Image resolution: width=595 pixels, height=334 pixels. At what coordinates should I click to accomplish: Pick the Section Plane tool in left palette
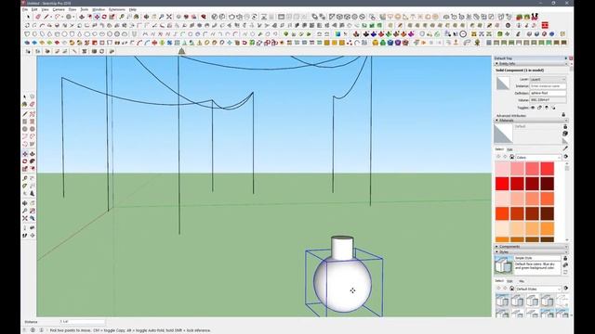(33, 236)
